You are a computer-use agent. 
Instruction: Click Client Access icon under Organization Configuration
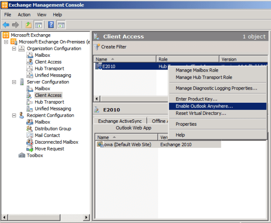(30, 62)
